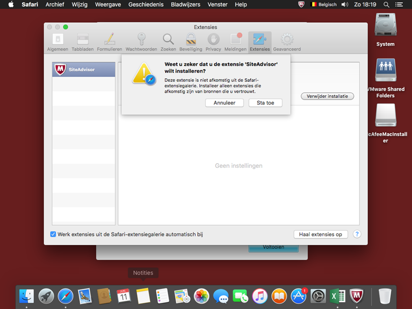Open Mail stamp icon in the Dock
Image resolution: width=412 pixels, height=309 pixels.
coord(85,296)
